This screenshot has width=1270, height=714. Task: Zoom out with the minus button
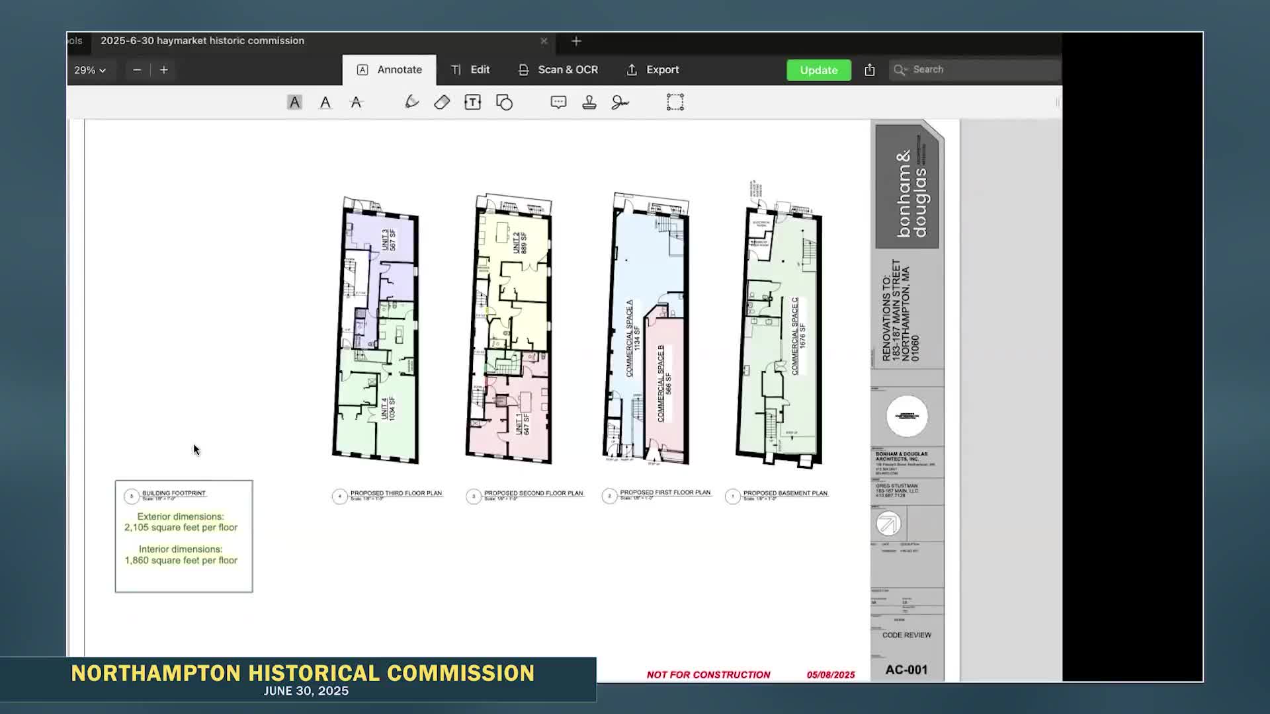coord(137,69)
